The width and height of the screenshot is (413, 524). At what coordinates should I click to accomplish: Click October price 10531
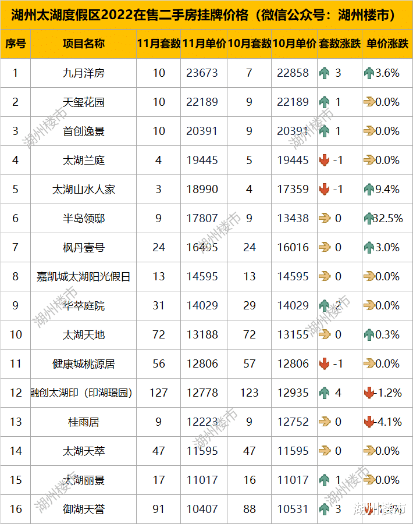293,509
